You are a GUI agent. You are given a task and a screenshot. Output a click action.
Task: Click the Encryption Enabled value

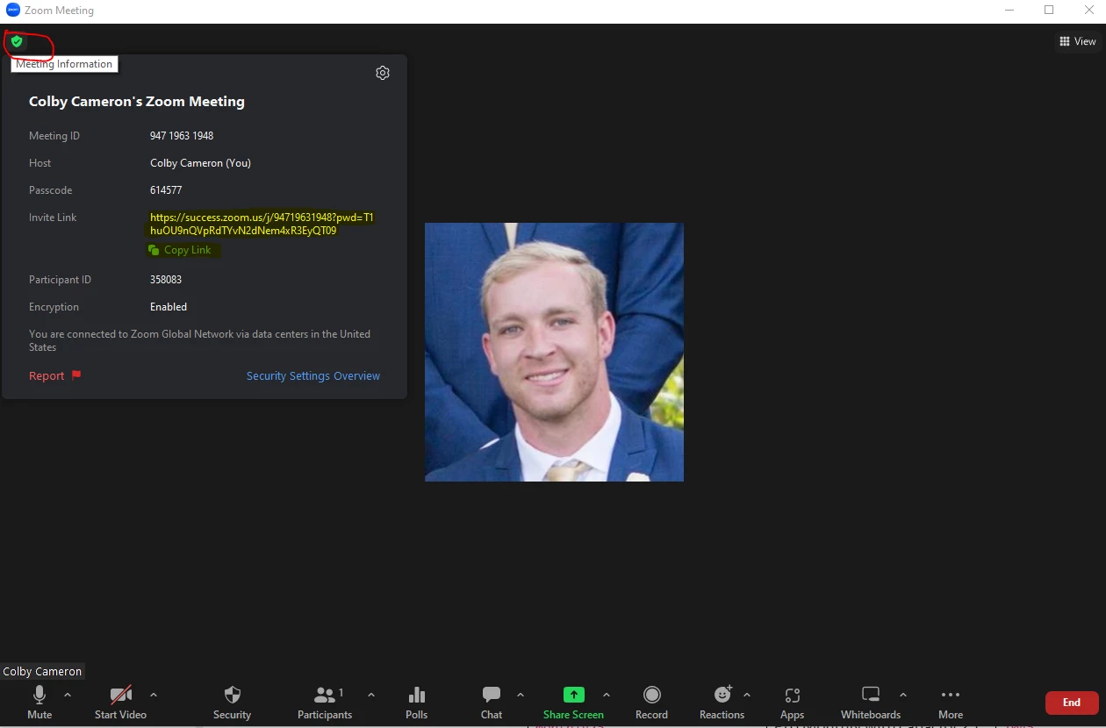click(169, 307)
